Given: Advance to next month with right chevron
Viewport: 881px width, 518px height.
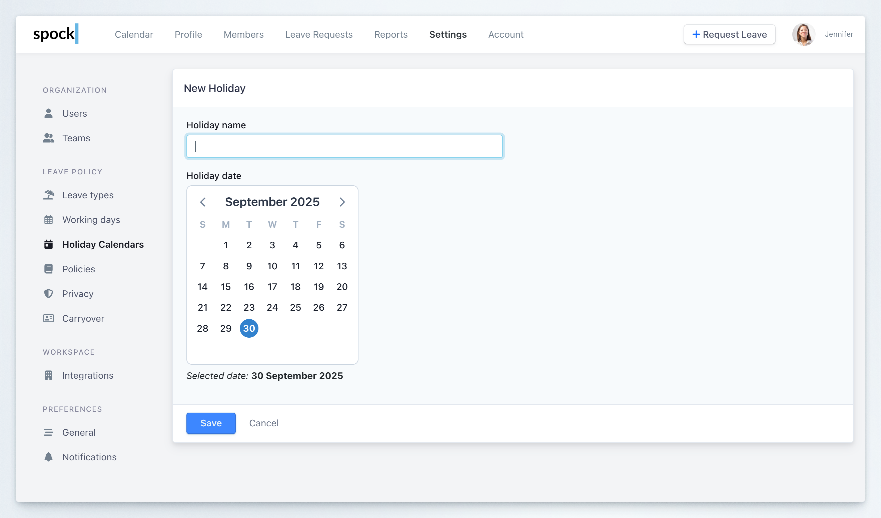Looking at the screenshot, I should tap(342, 202).
